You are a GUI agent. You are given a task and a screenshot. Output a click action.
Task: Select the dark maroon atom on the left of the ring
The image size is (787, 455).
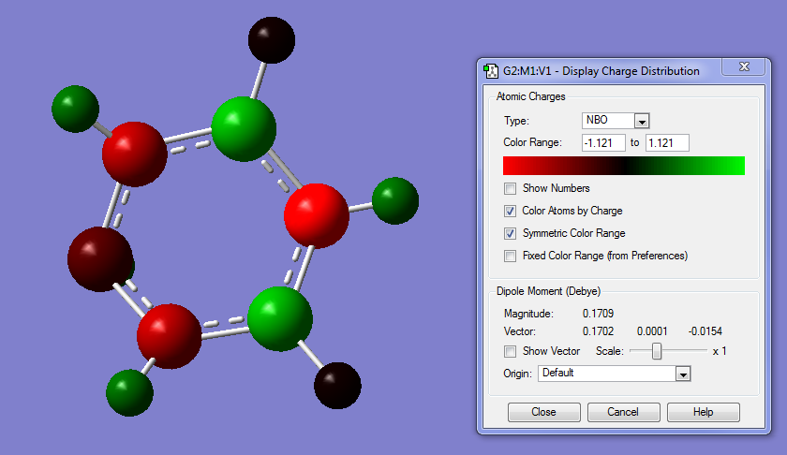pos(100,258)
